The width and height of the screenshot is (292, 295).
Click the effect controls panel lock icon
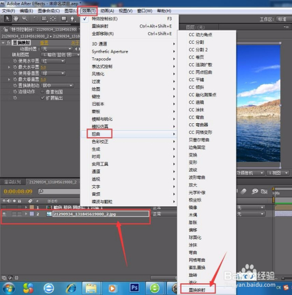(x=6, y=29)
